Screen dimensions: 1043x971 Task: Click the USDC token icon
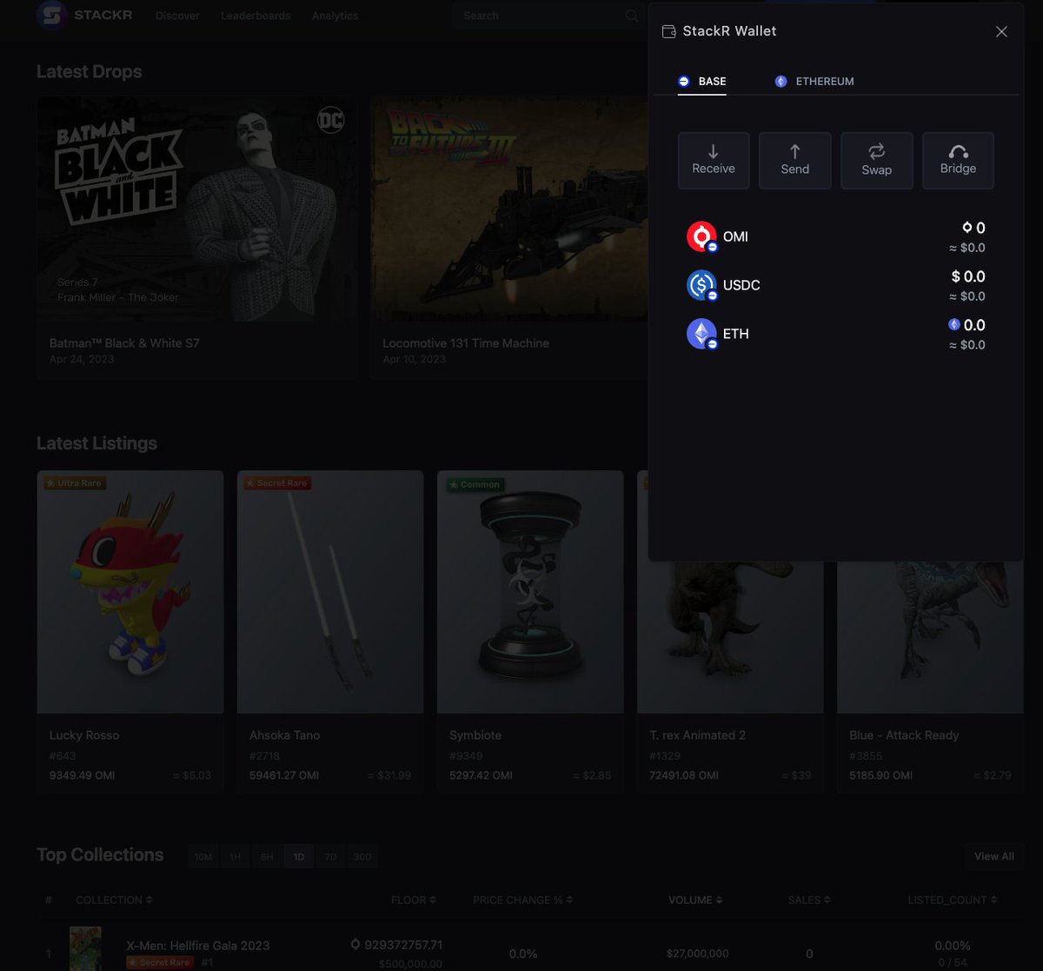point(701,285)
